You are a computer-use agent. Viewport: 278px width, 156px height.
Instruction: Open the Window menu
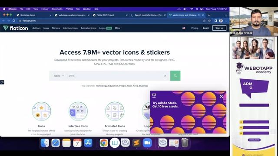pos(86,9)
